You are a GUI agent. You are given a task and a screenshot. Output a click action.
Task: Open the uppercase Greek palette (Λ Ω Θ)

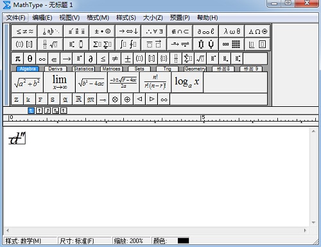[257, 31]
